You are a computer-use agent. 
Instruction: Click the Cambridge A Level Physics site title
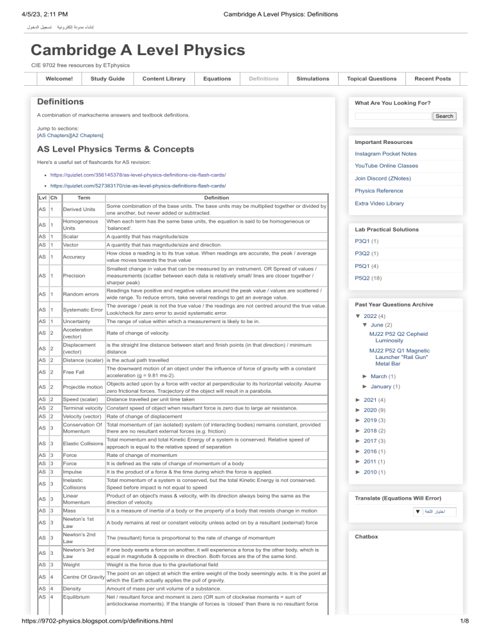click(x=138, y=50)
